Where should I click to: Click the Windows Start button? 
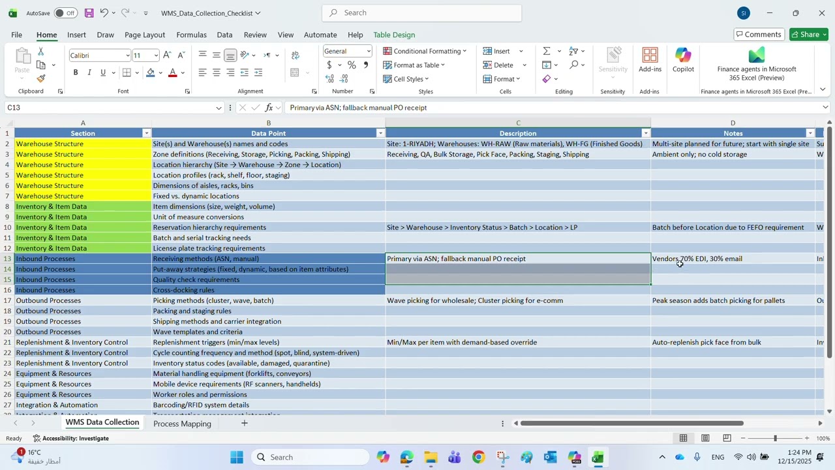click(236, 457)
